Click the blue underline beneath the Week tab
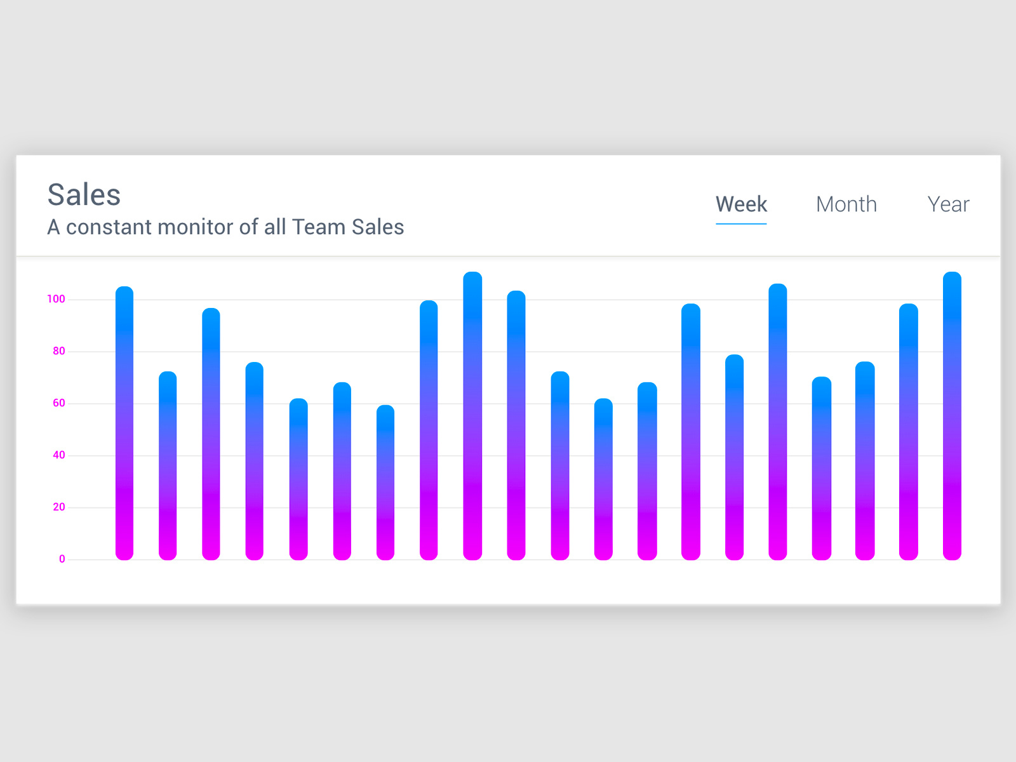The height and width of the screenshot is (762, 1016). tap(740, 224)
